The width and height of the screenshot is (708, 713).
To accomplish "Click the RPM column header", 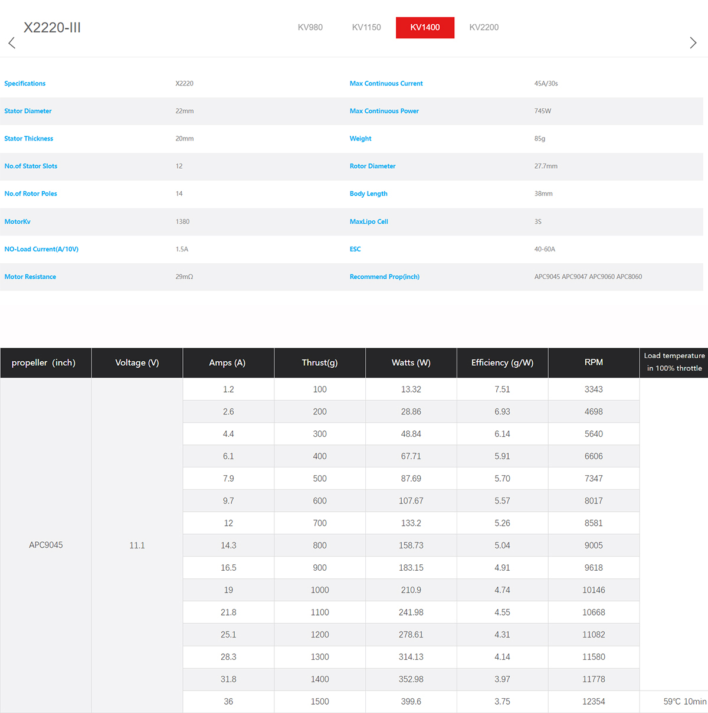I will point(594,362).
